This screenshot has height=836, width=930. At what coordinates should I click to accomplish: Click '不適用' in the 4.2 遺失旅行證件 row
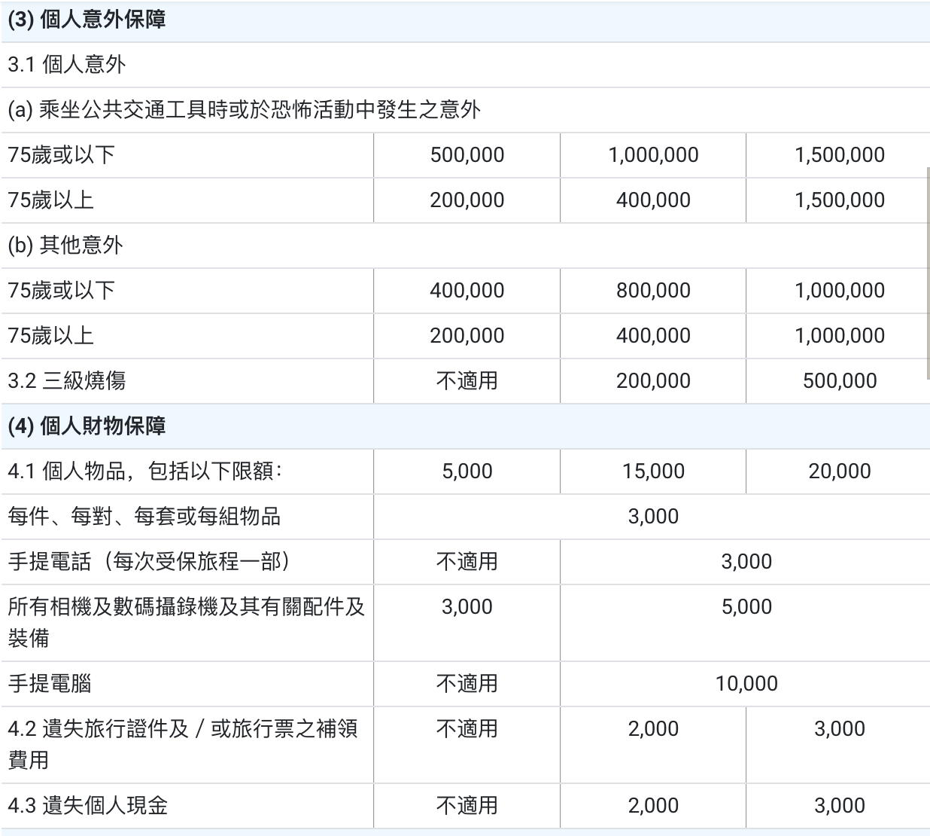[x=467, y=729]
